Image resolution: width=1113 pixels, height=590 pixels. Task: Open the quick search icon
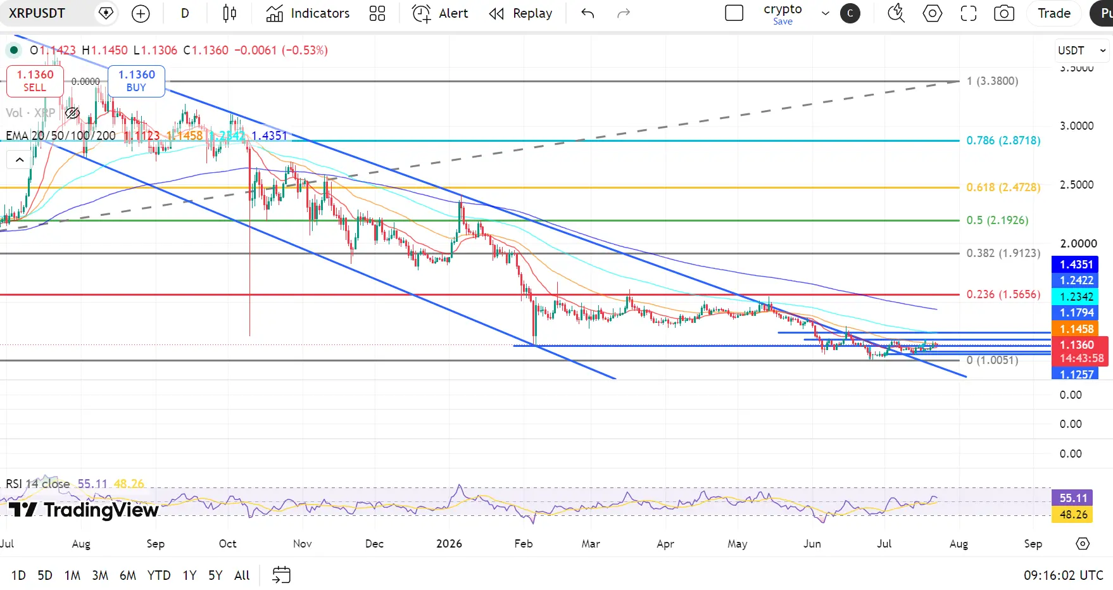coord(896,13)
